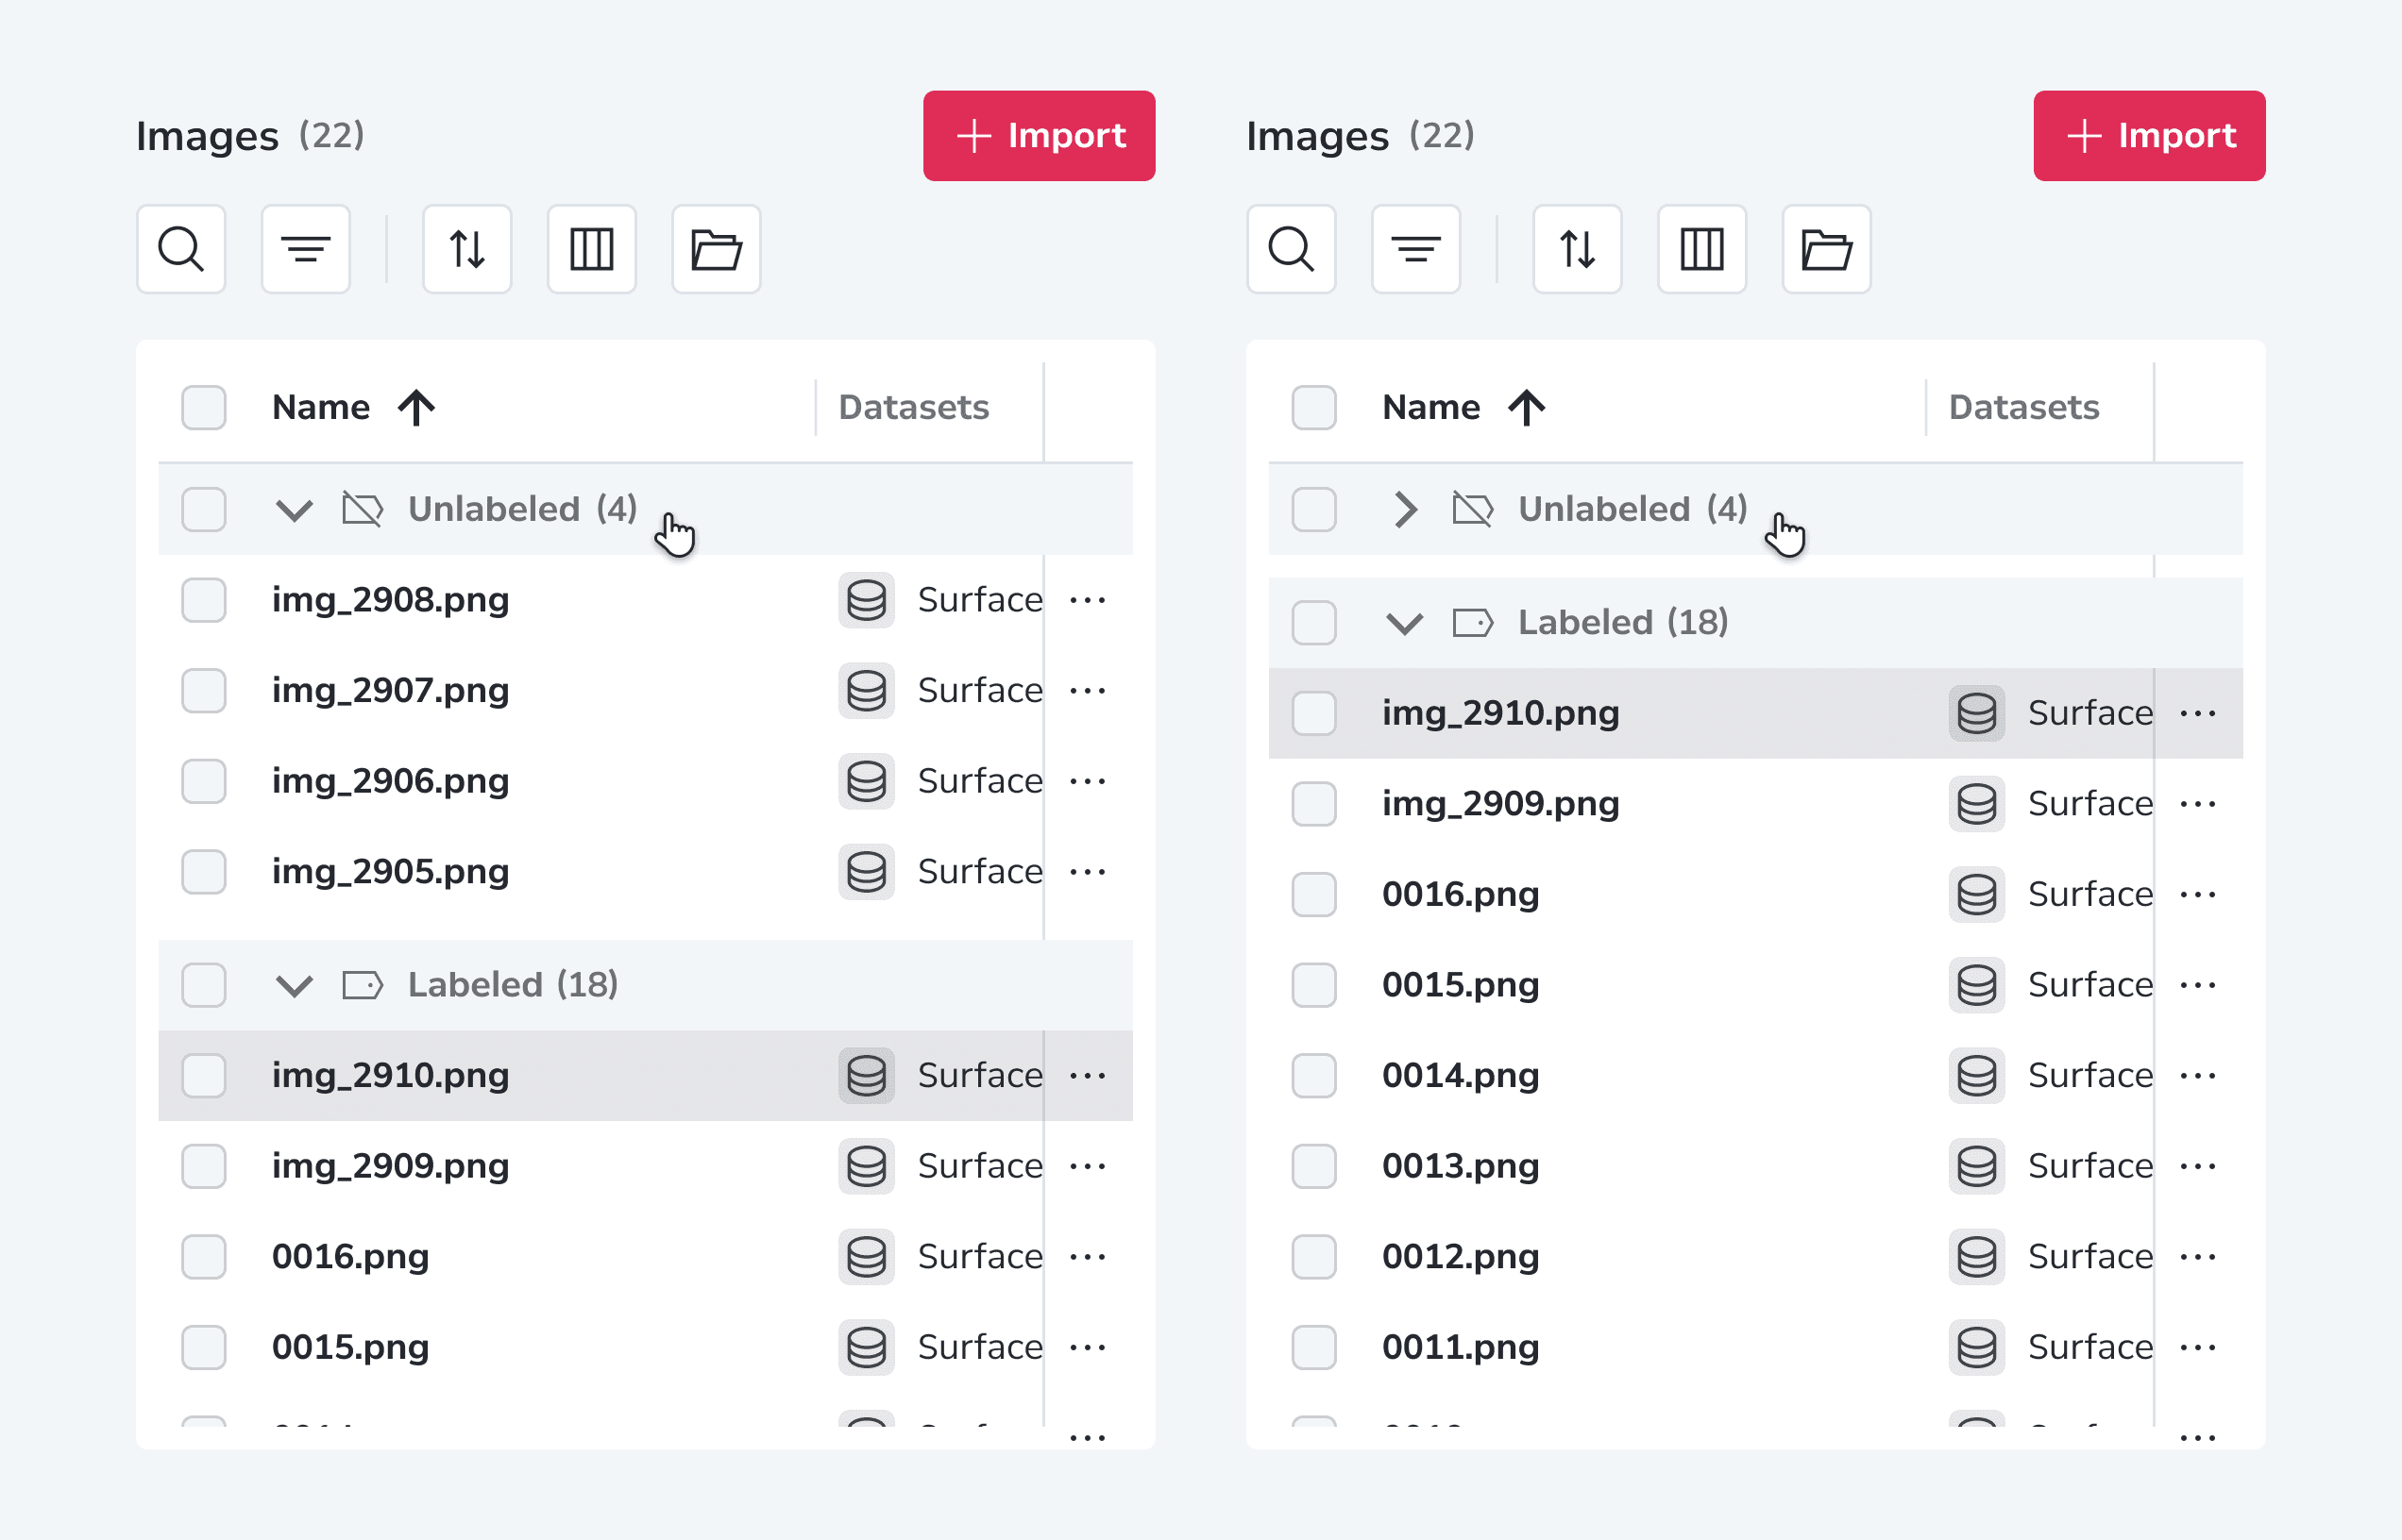Click the dataset icon of 0014.png in right panel

pyautogui.click(x=1977, y=1076)
